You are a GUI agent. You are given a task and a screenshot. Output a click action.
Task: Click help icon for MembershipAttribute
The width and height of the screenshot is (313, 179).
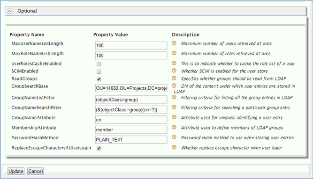(174, 127)
